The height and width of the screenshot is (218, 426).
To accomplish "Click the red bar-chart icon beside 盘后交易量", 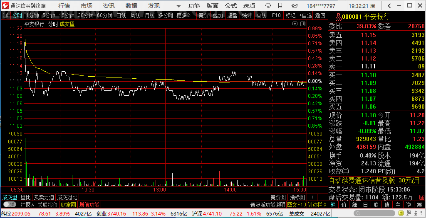I will [x=422, y=197].
